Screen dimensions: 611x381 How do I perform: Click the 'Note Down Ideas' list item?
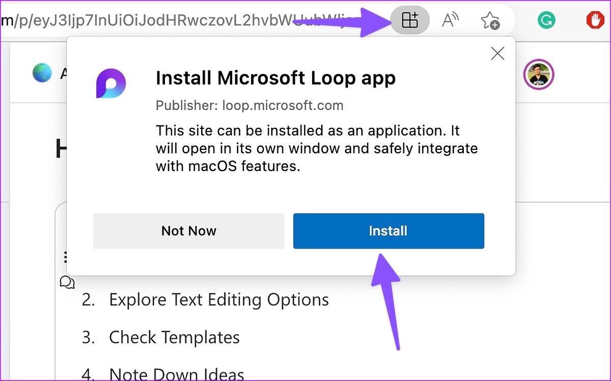pyautogui.click(x=176, y=374)
